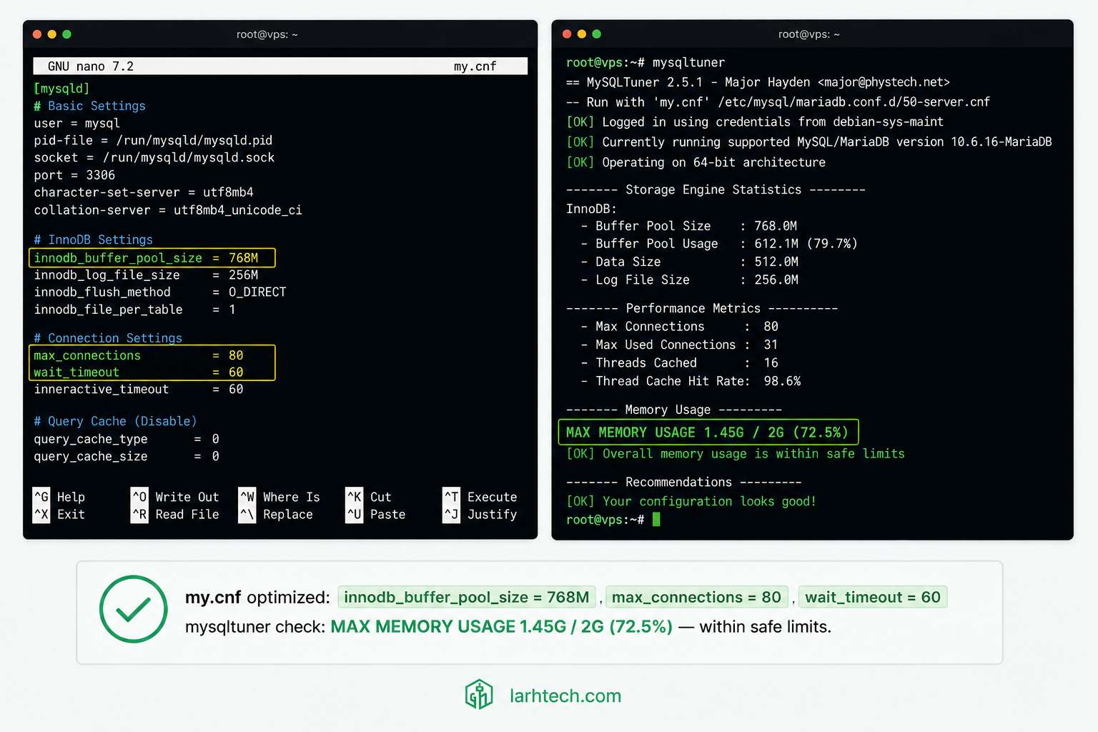Click the '64-bit architecture' OK line
Screen dimensions: 1098x732
[x=696, y=162]
